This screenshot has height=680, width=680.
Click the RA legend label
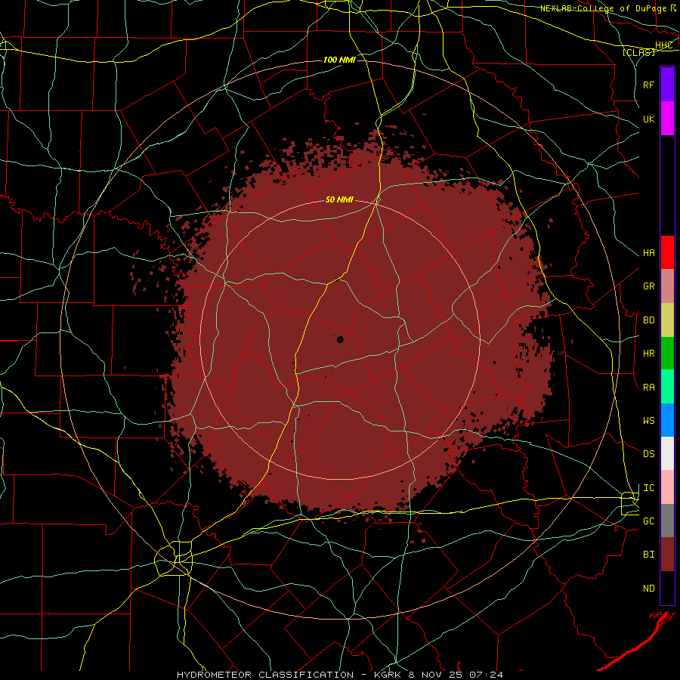[649, 388]
